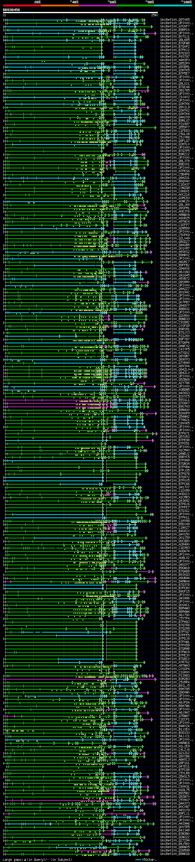Select hit UniRef100_Q8YQB7

pos(175,356)
